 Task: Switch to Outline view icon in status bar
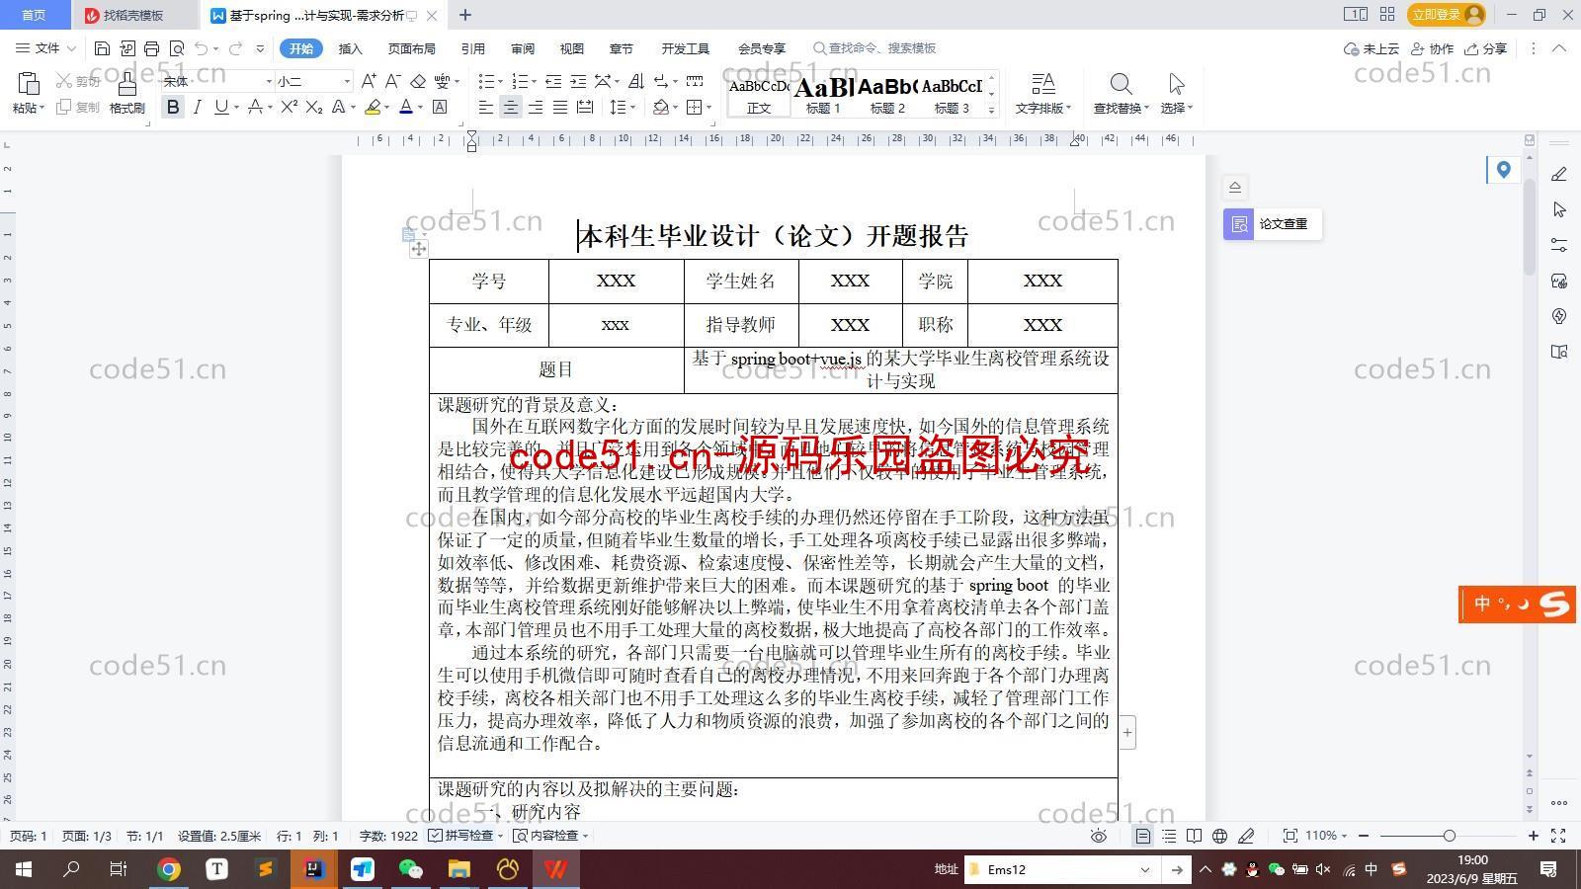tap(1169, 836)
